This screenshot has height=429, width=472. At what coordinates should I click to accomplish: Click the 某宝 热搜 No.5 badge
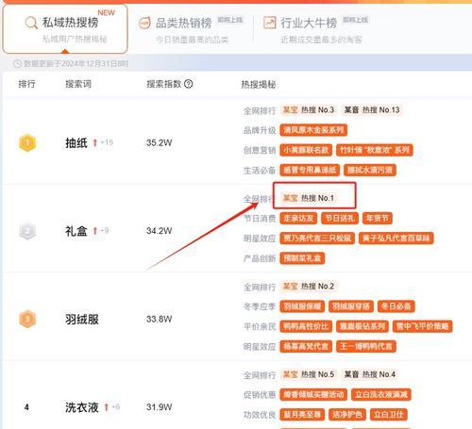309,374
